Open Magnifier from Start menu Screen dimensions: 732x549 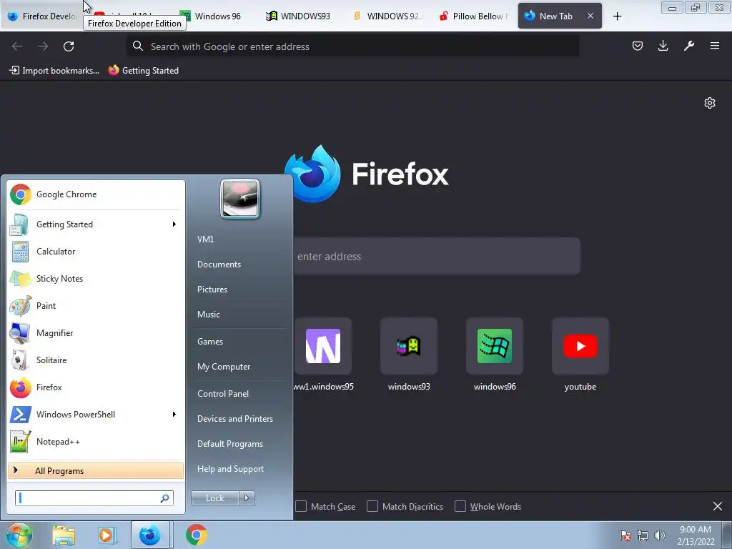[96, 333]
